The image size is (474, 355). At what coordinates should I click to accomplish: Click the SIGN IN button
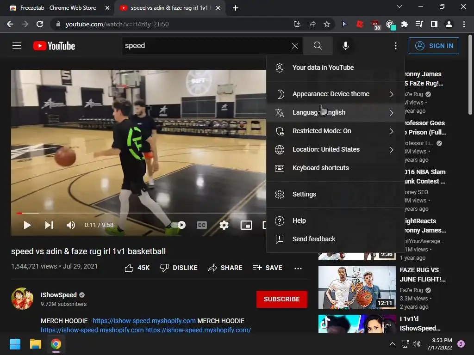pyautogui.click(x=434, y=46)
